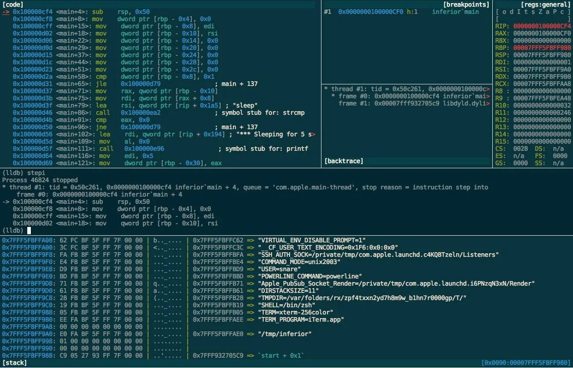
Task: Select the SHELL=/bin/zsh string
Action: [286, 305]
